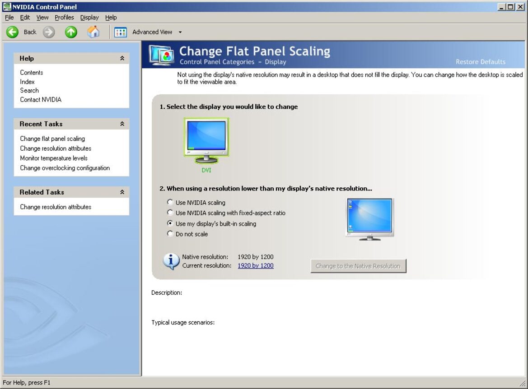Open Contents in Help panel
This screenshot has height=389, width=528.
(32, 72)
